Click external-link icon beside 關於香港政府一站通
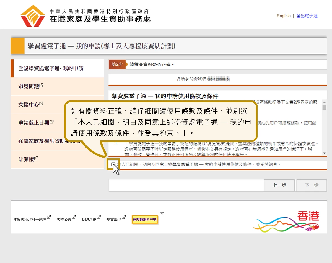 point(49,217)
